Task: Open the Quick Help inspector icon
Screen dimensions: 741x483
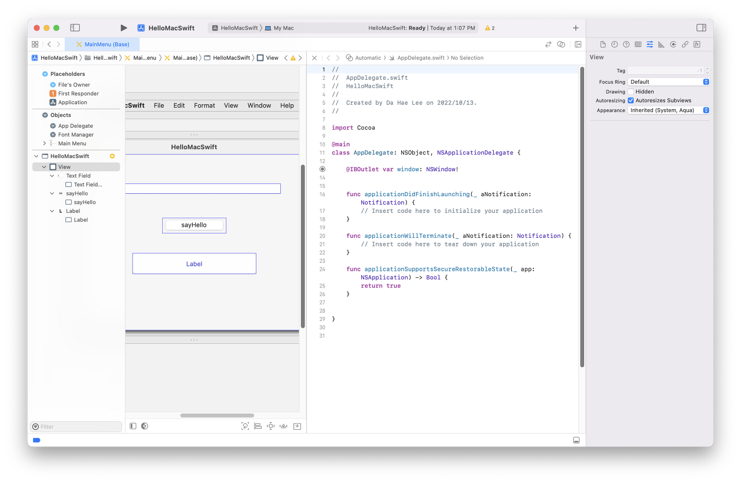Action: [626, 44]
